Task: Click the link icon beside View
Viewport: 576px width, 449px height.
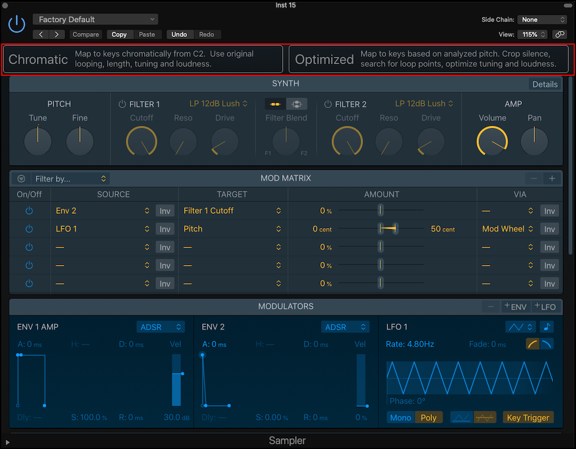Action: (560, 34)
